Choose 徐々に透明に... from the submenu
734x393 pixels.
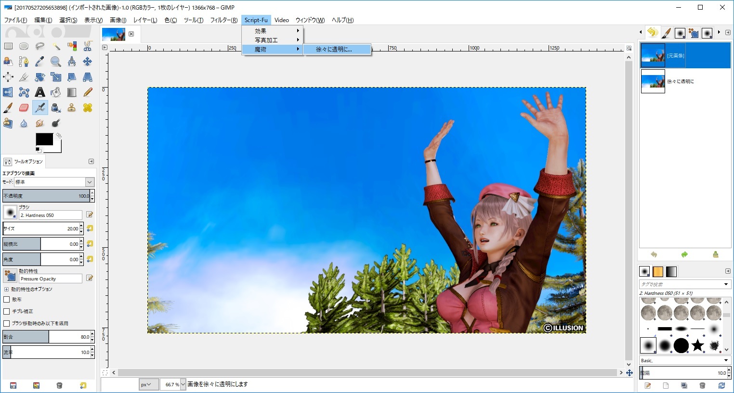337,49
